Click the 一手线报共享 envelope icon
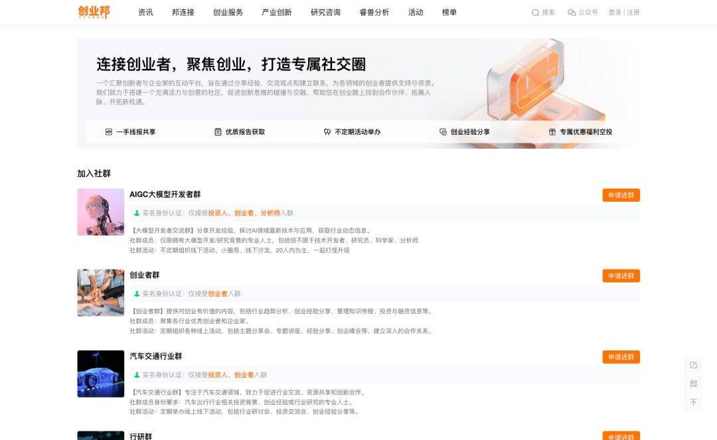The width and height of the screenshot is (717, 440). coord(108,131)
